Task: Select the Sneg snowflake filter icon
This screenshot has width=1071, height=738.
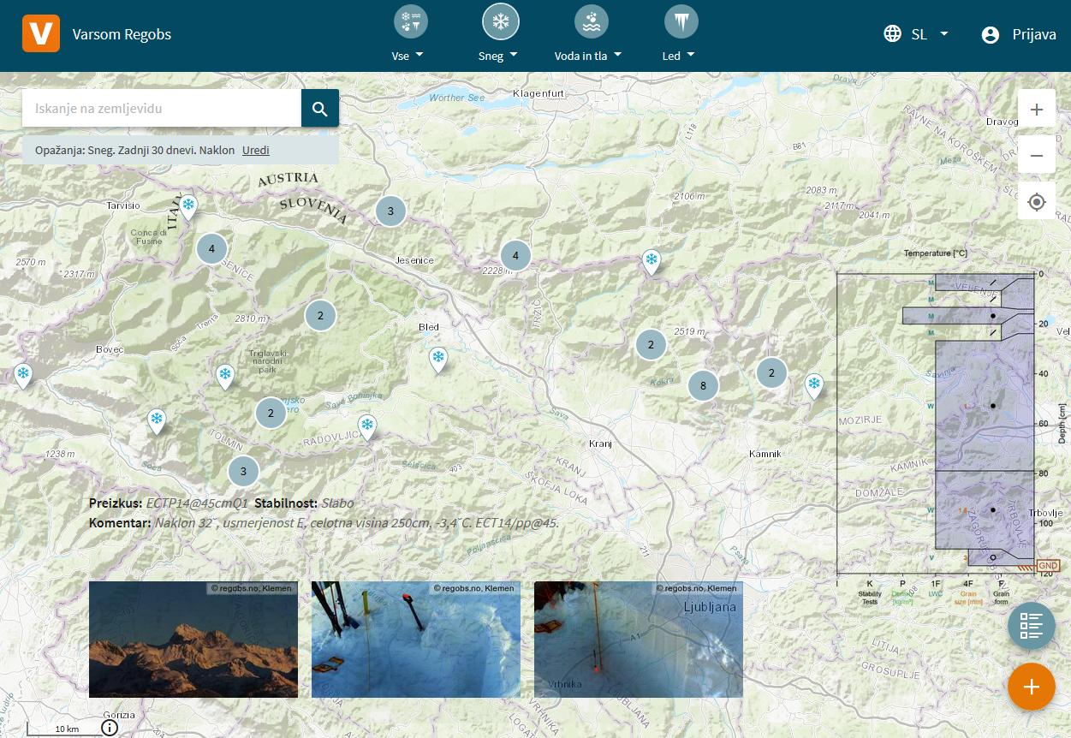Action: click(501, 21)
